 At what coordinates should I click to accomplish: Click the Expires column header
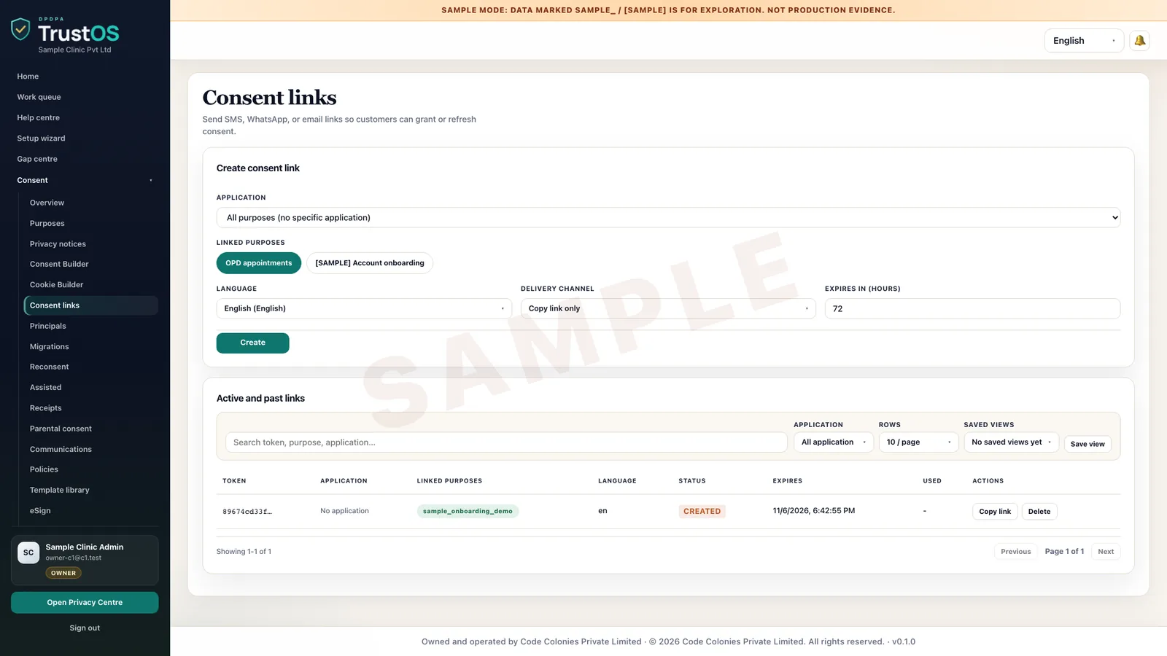[x=788, y=481]
